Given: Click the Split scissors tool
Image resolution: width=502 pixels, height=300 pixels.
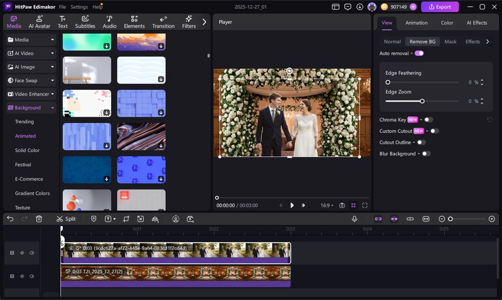Looking at the screenshot, I should tap(66, 218).
